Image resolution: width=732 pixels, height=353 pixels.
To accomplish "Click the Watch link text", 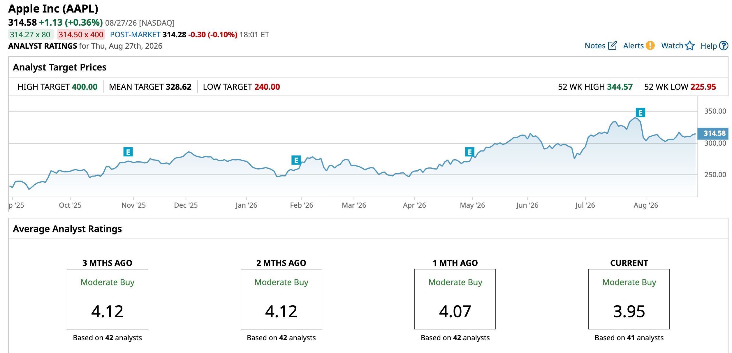I will point(672,46).
